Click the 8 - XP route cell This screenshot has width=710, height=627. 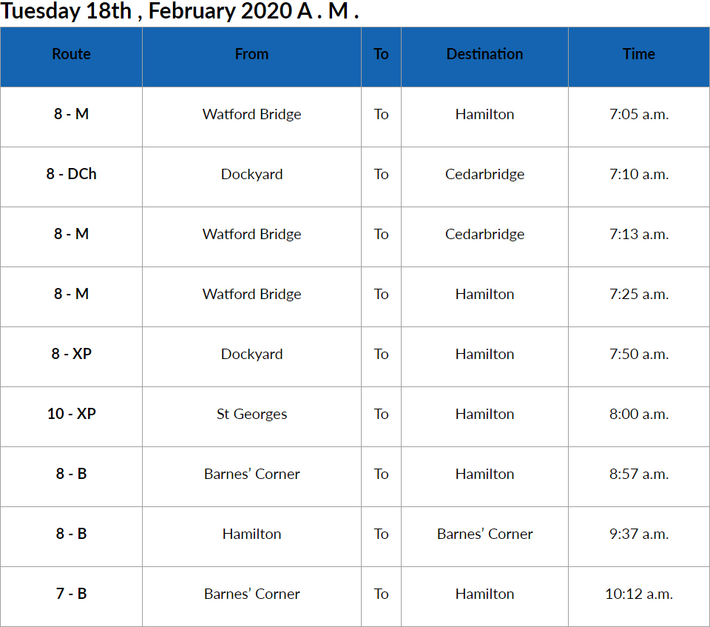point(72,354)
